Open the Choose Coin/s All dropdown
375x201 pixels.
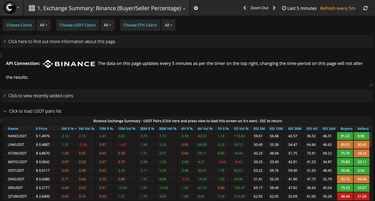tap(43, 25)
